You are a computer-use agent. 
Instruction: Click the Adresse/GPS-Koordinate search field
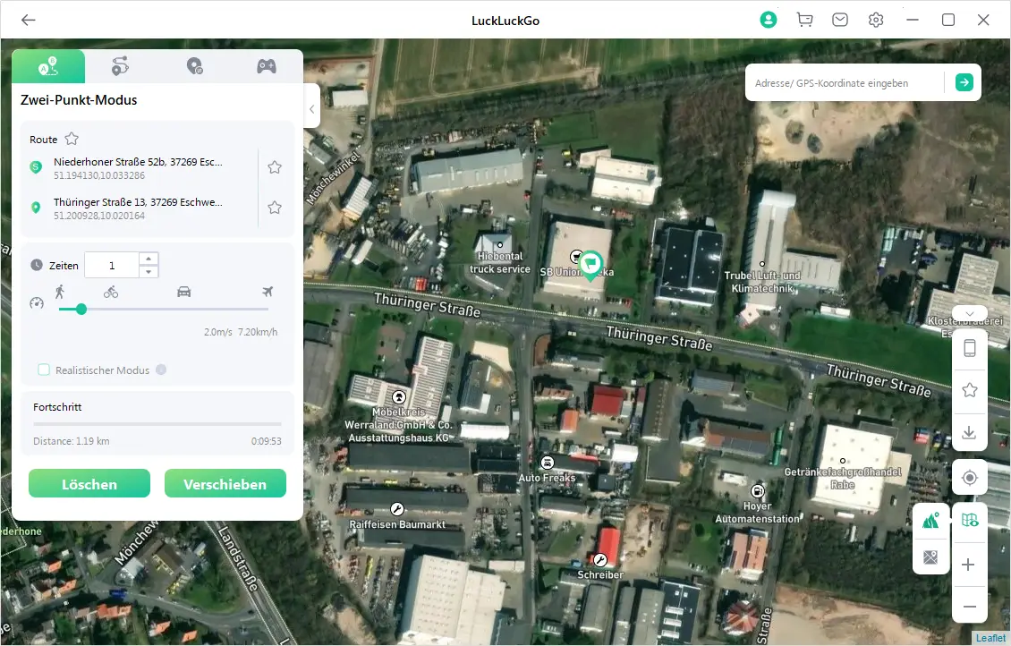(846, 83)
